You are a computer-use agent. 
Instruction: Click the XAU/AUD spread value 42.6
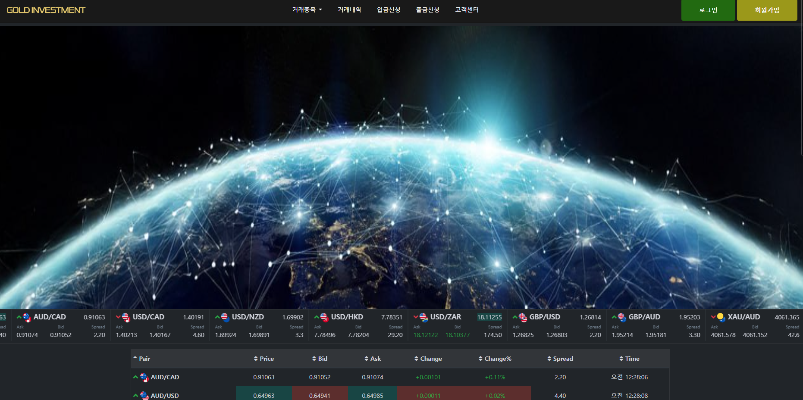[794, 335]
